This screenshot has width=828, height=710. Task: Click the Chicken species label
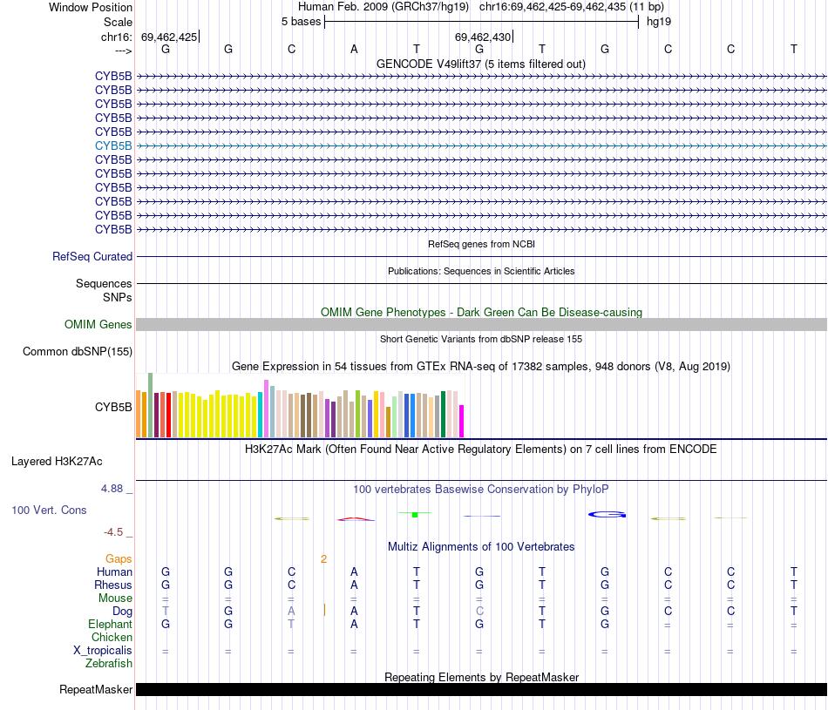(x=112, y=637)
